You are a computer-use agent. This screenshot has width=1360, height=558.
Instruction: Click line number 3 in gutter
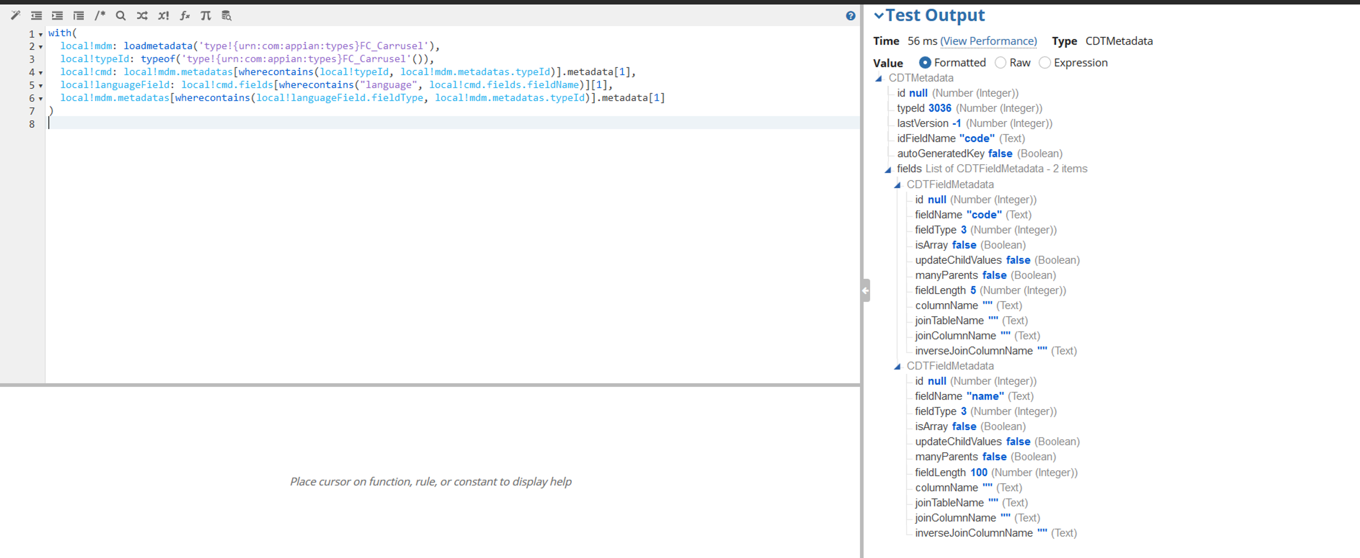32,59
